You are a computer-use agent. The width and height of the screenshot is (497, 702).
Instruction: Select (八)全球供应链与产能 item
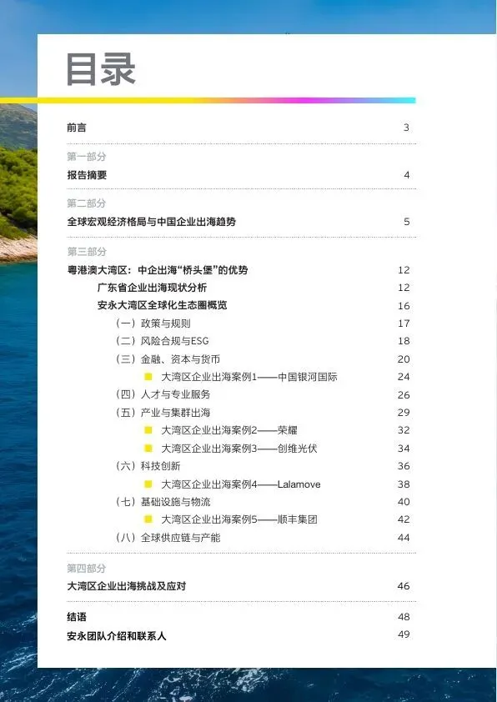[x=168, y=537]
